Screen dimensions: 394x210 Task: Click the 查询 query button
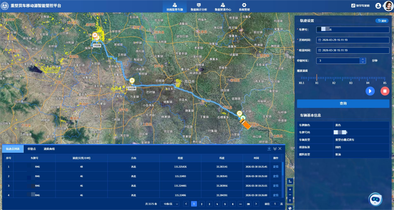(x=343, y=103)
